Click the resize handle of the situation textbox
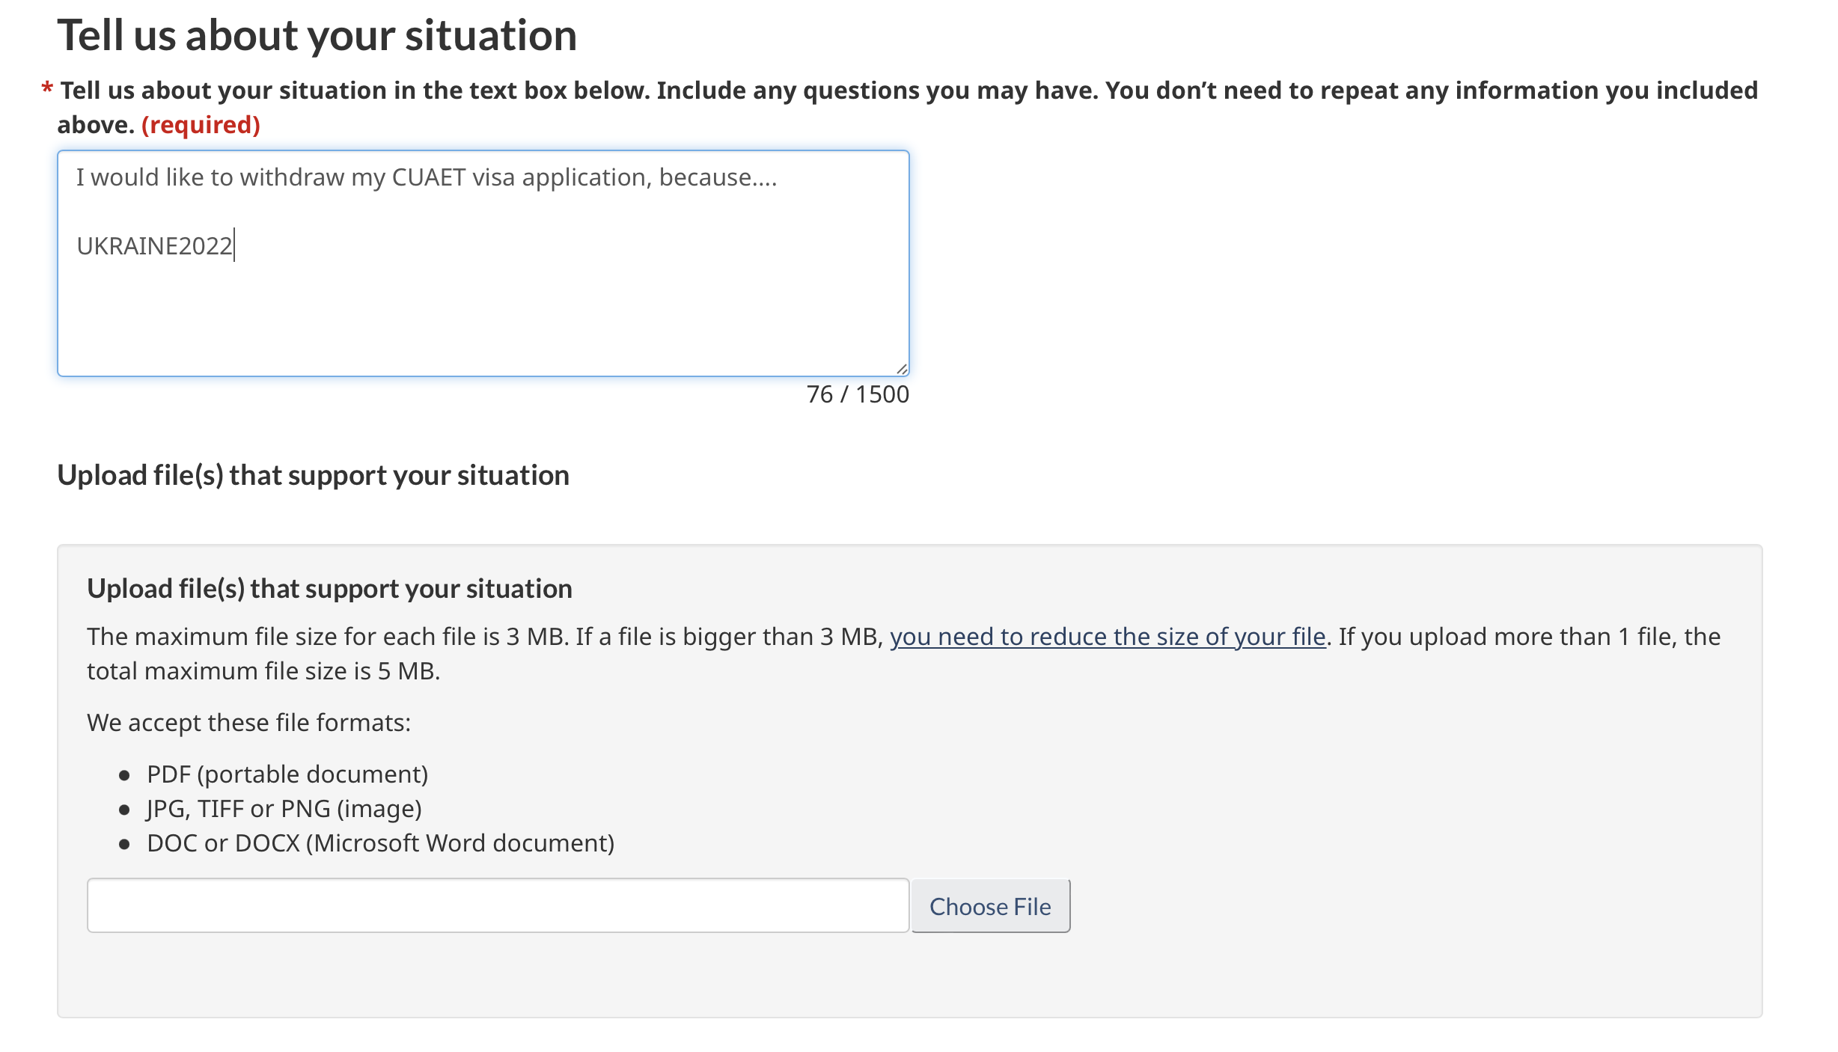 coord(902,369)
